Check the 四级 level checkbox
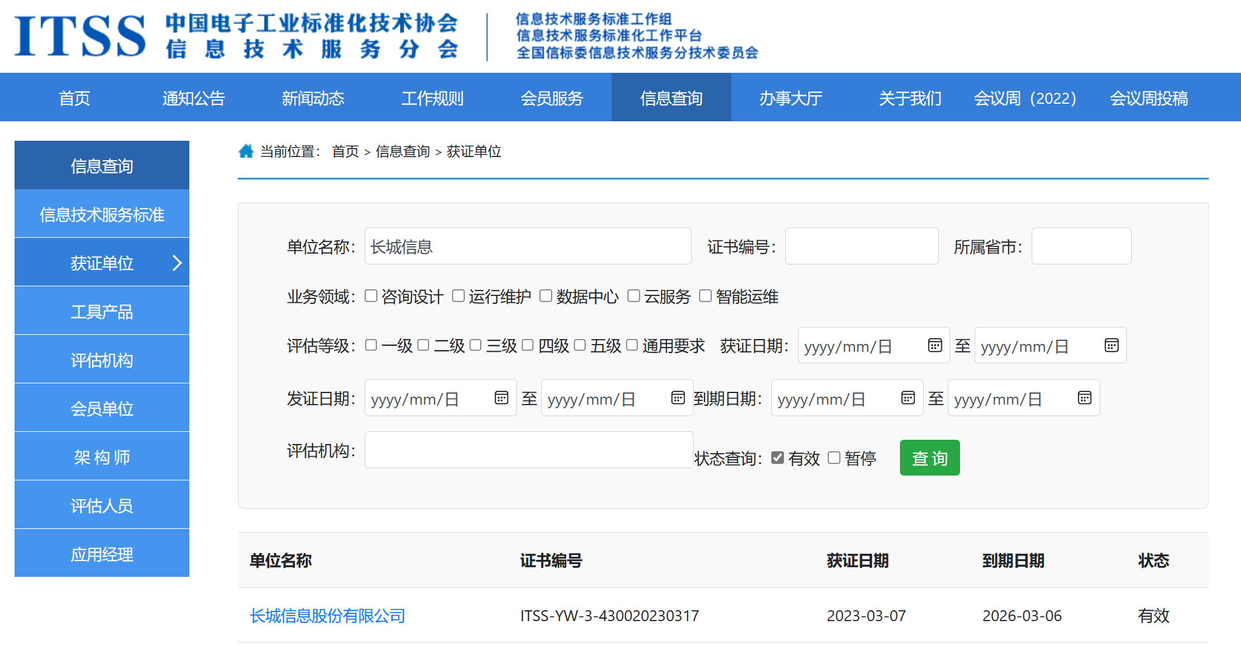1241x646 pixels. point(528,345)
